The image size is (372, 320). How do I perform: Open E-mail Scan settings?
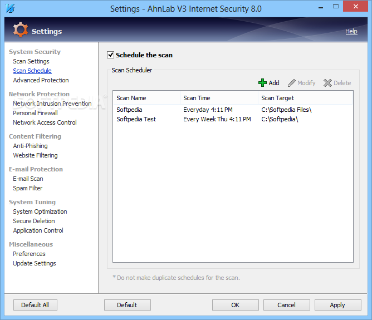pyautogui.click(x=28, y=179)
